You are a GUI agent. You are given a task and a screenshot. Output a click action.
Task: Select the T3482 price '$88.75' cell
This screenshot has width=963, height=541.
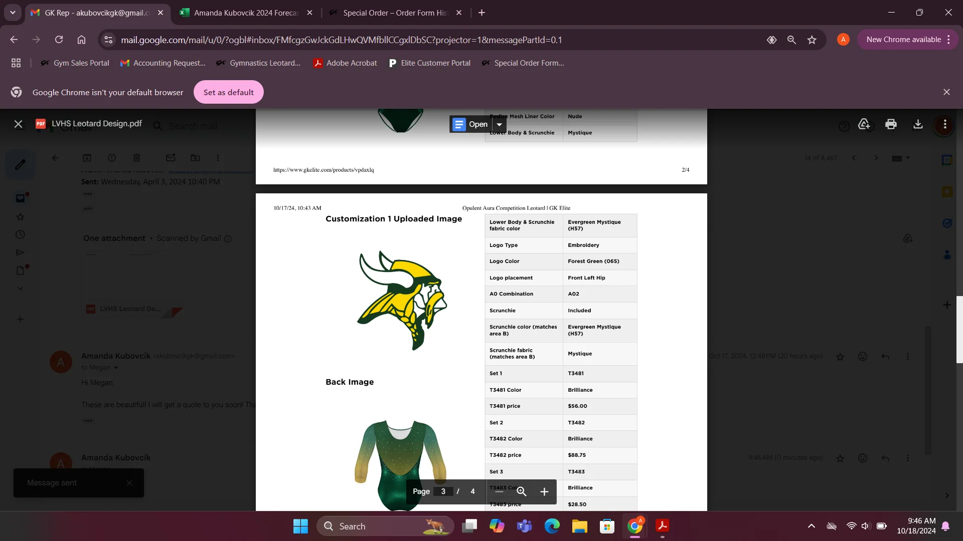click(x=600, y=455)
